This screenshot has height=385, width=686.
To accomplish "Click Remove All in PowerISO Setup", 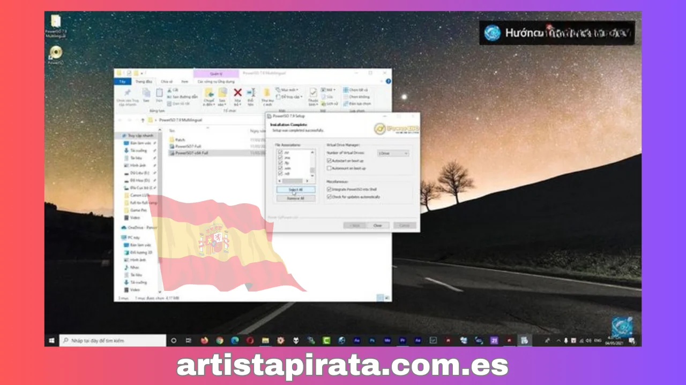I will [296, 198].
